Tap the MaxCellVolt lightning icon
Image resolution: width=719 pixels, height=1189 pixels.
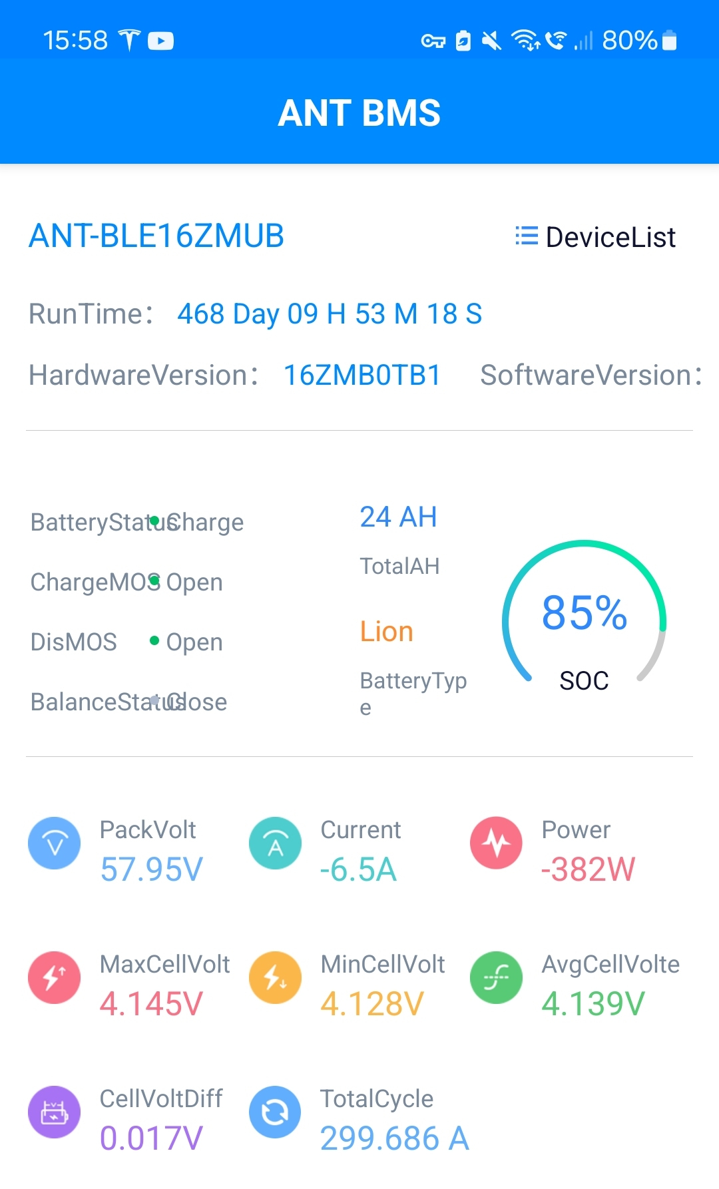(55, 977)
